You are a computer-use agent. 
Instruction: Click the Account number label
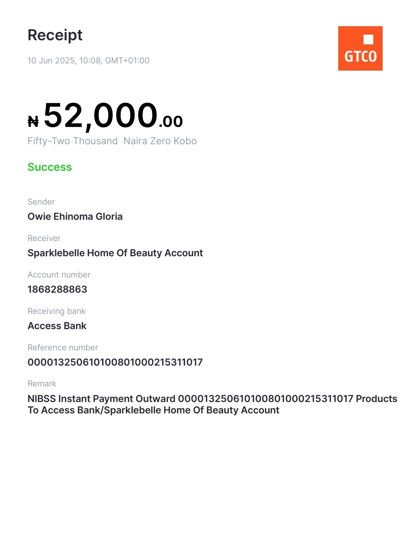[x=59, y=275]
